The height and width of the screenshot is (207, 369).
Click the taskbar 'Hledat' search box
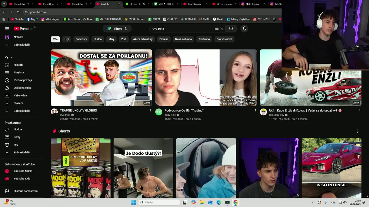click(159, 202)
